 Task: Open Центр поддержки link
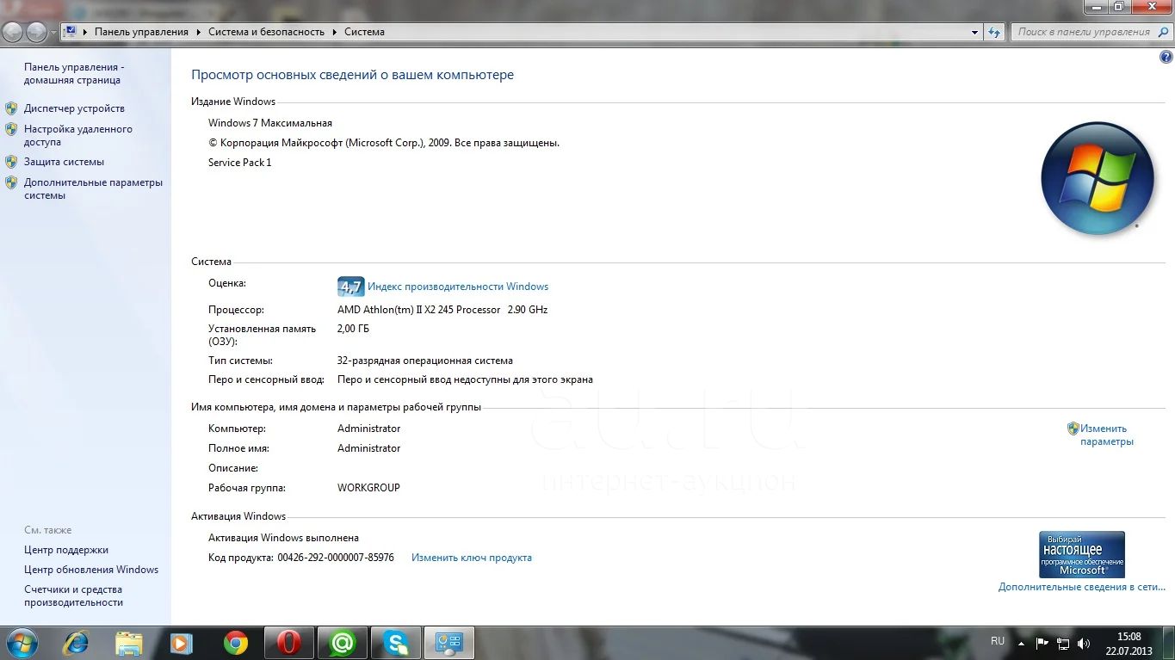click(x=66, y=550)
